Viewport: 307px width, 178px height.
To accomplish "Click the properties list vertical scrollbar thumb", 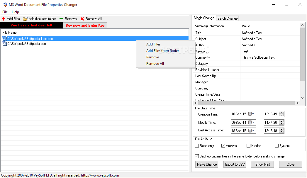I will [302, 54].
